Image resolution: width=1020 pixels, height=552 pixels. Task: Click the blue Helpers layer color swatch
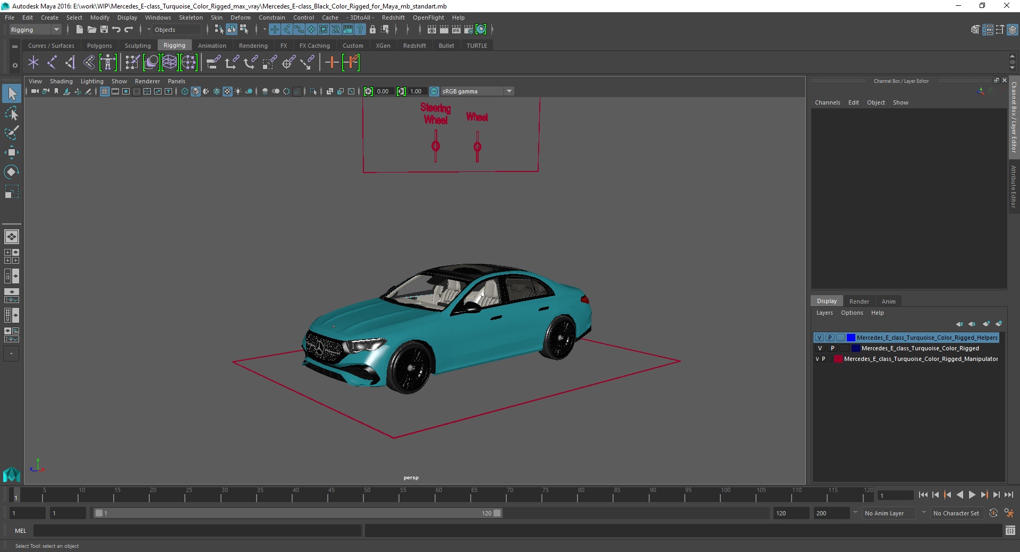tap(851, 338)
